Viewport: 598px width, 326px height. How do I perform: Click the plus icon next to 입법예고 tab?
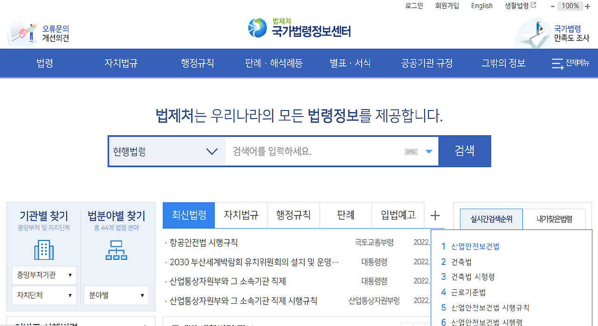[435, 215]
